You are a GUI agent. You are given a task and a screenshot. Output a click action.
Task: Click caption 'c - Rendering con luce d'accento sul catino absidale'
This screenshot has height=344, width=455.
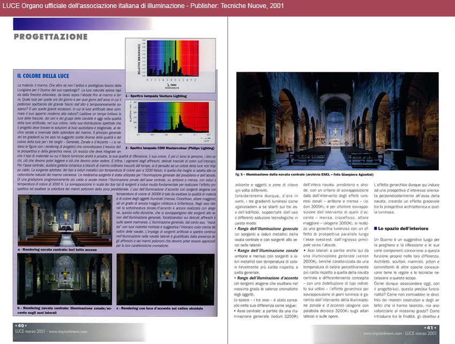(160, 308)
